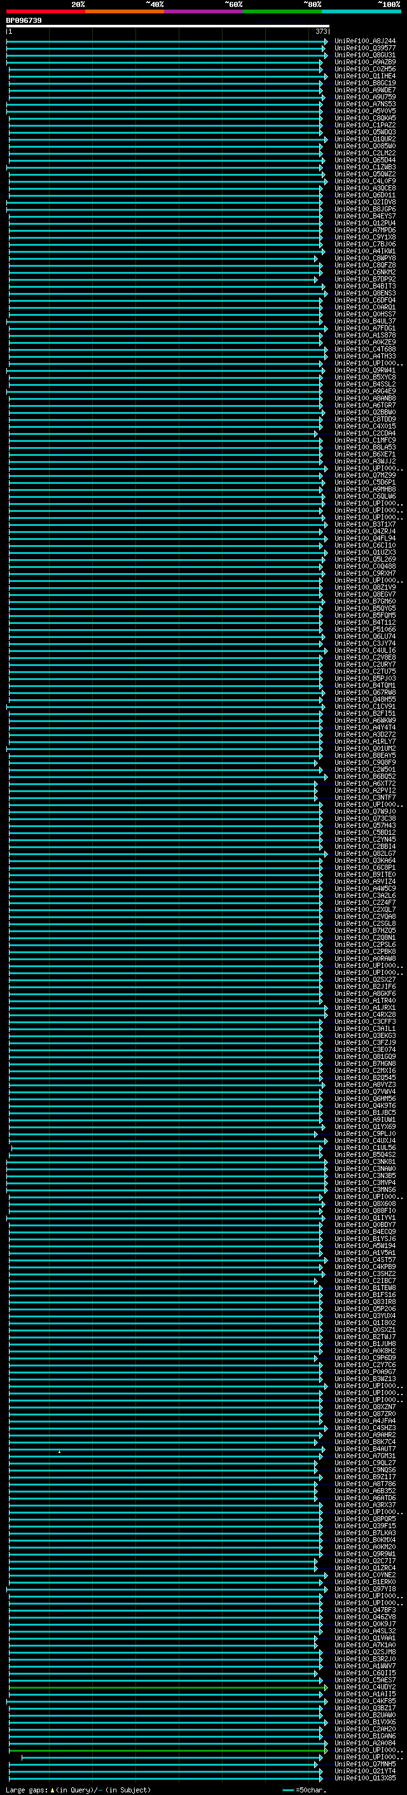Click the UniRef100_Q5QWZ2 label

coord(365,174)
